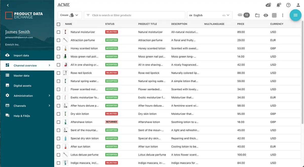Screen dimensions: 304x167
Task: Click search or filter products field
Action: [135, 15]
